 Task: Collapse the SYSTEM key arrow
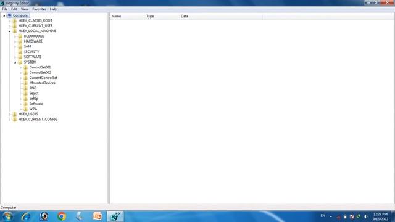pos(15,62)
